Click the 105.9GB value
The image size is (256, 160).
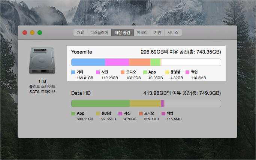point(133,78)
